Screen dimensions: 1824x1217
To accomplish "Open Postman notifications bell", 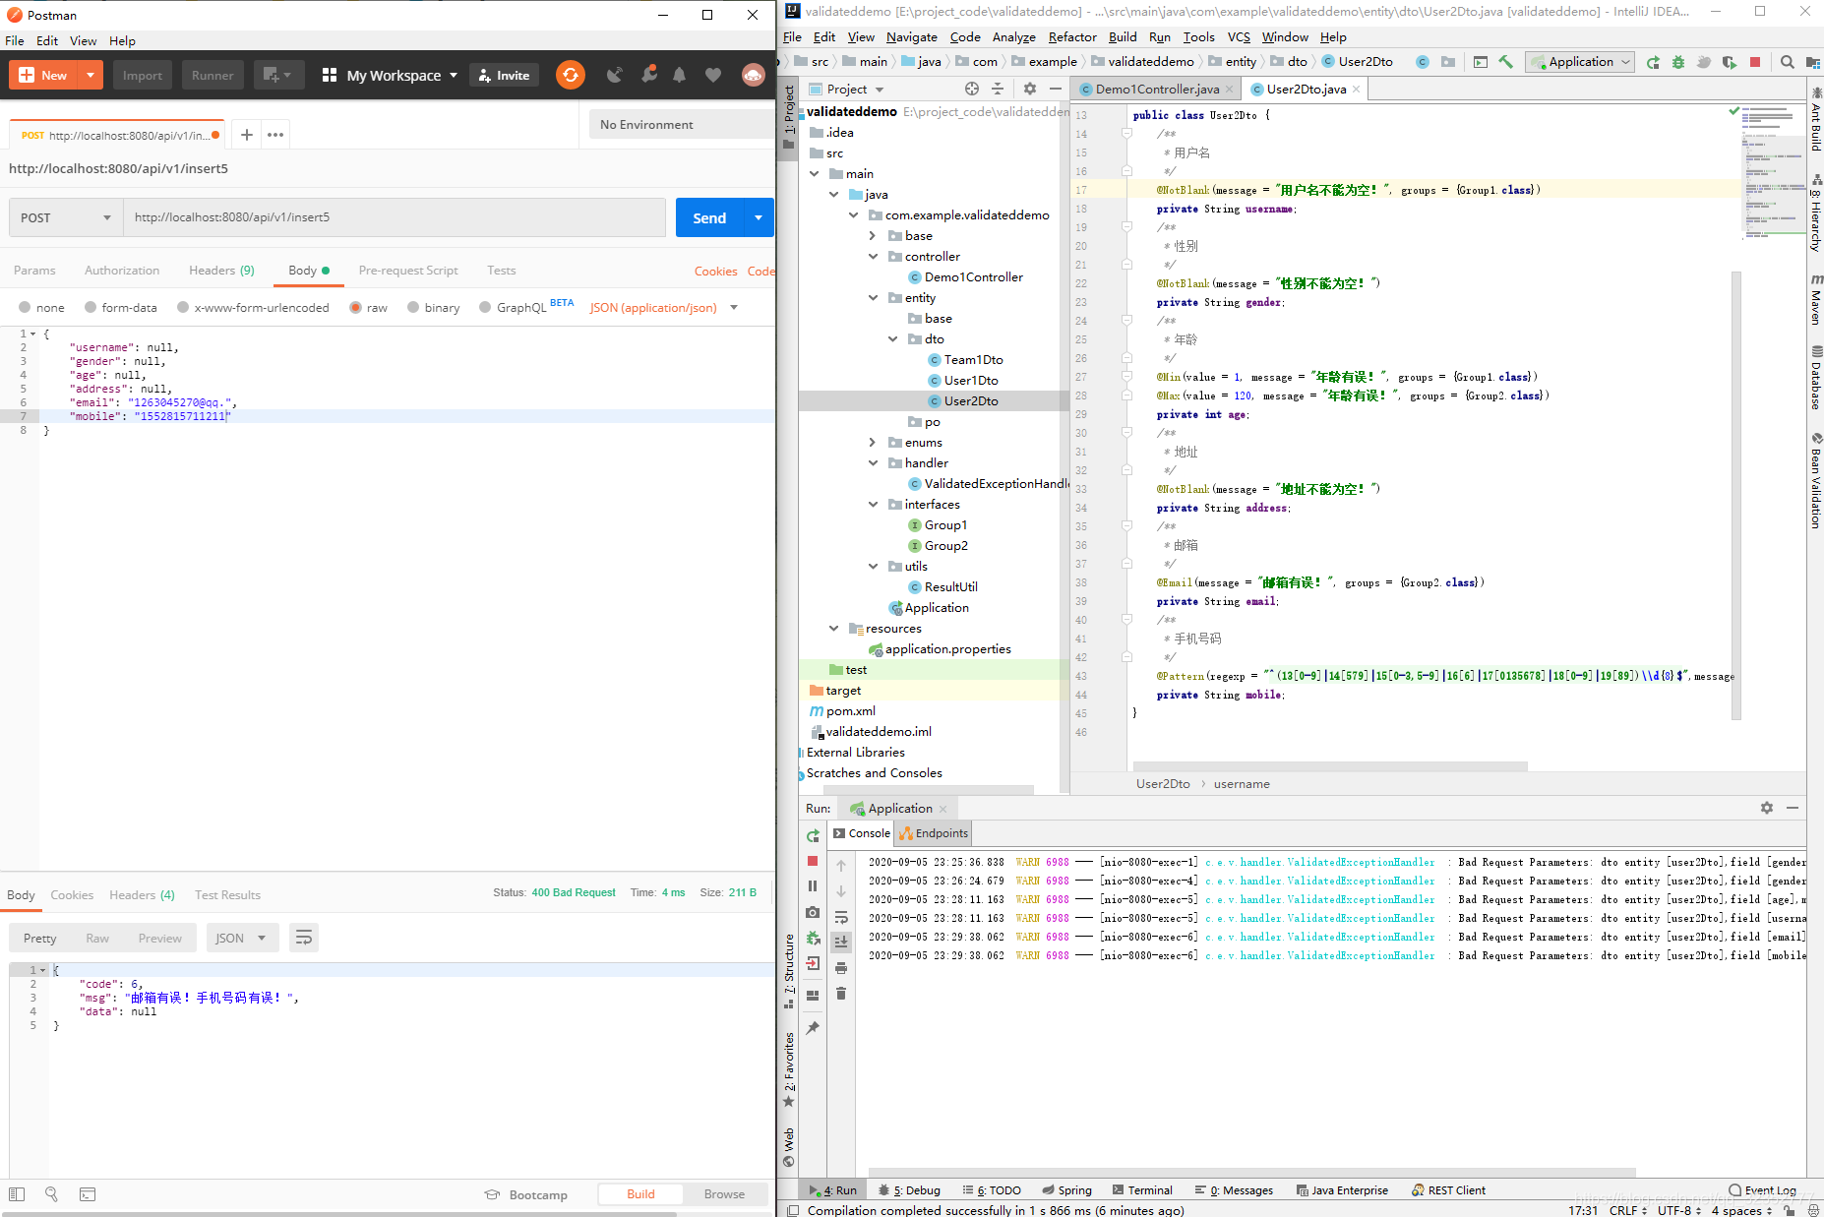I will point(679,75).
